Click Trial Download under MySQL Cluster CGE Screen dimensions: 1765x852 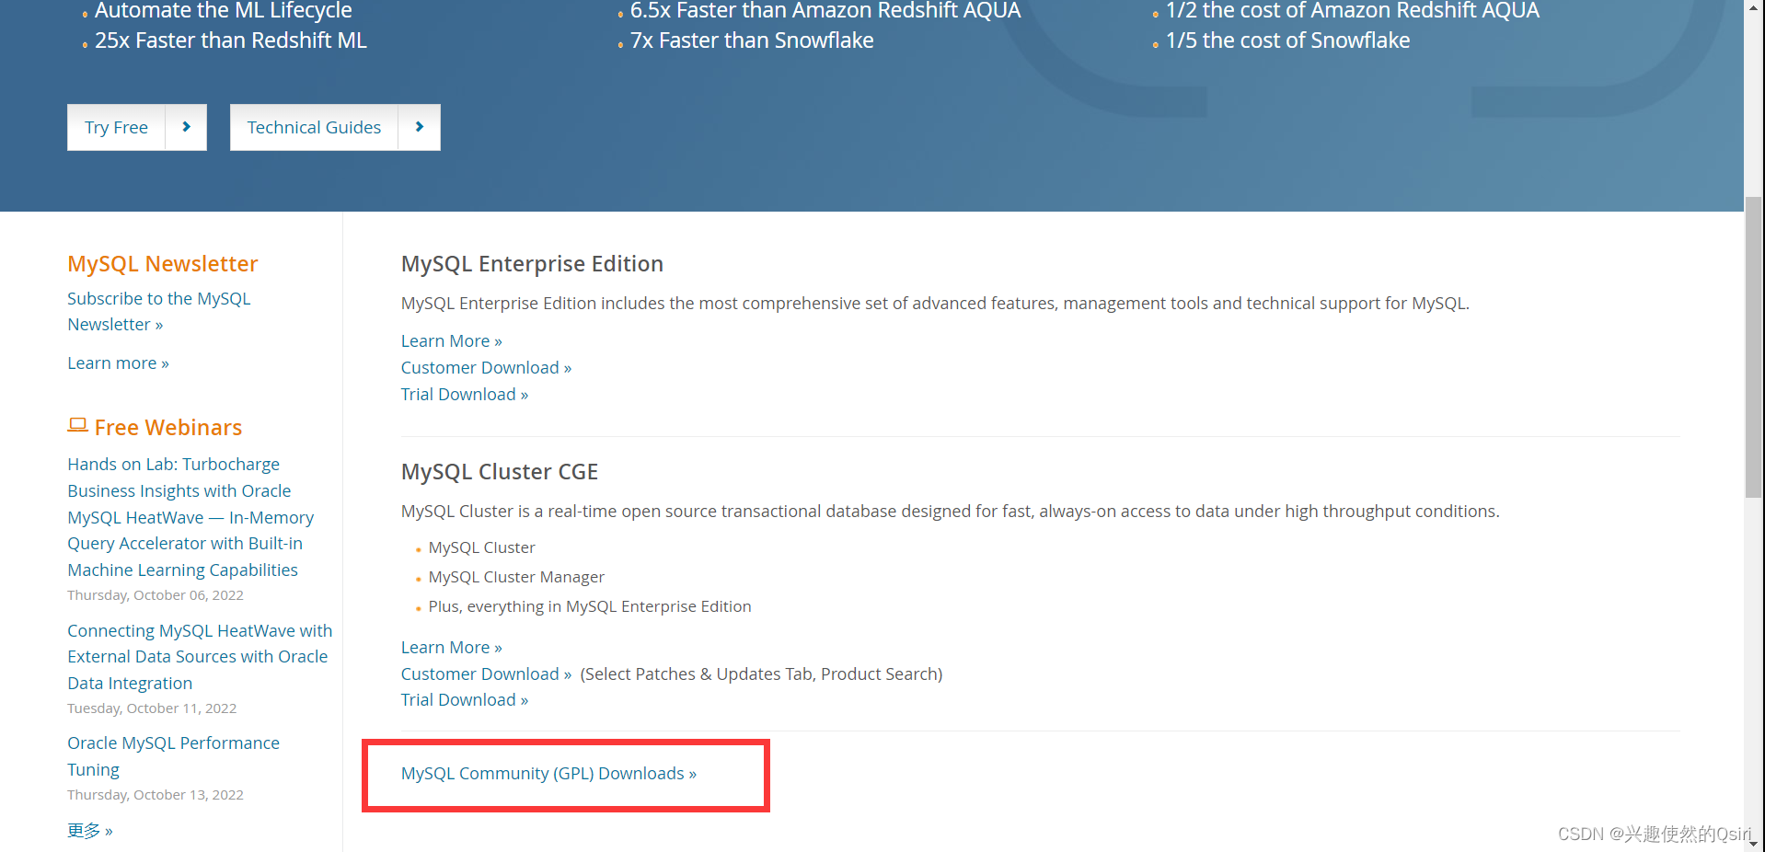(464, 699)
